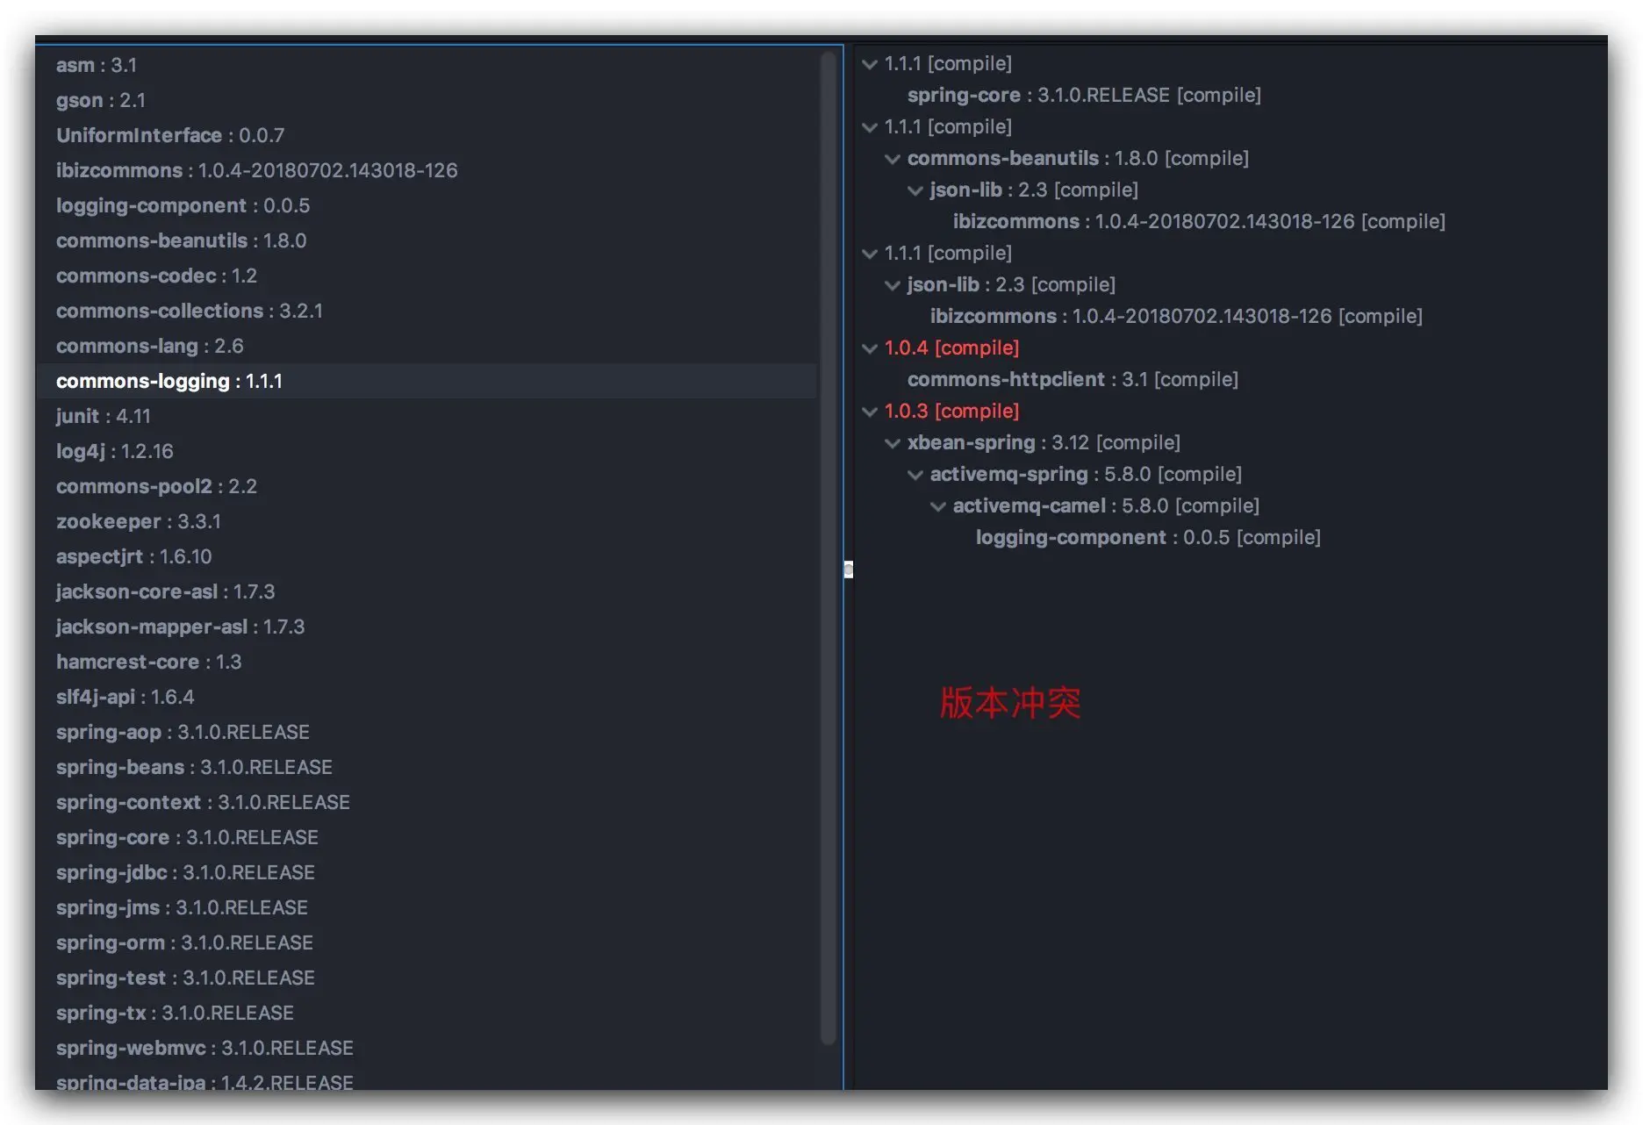Collapse the conflicting 1.0.4 [compile] node
This screenshot has height=1125, width=1643.
(869, 348)
